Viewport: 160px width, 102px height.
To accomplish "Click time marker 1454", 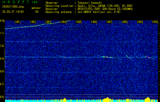I will [63, 22].
